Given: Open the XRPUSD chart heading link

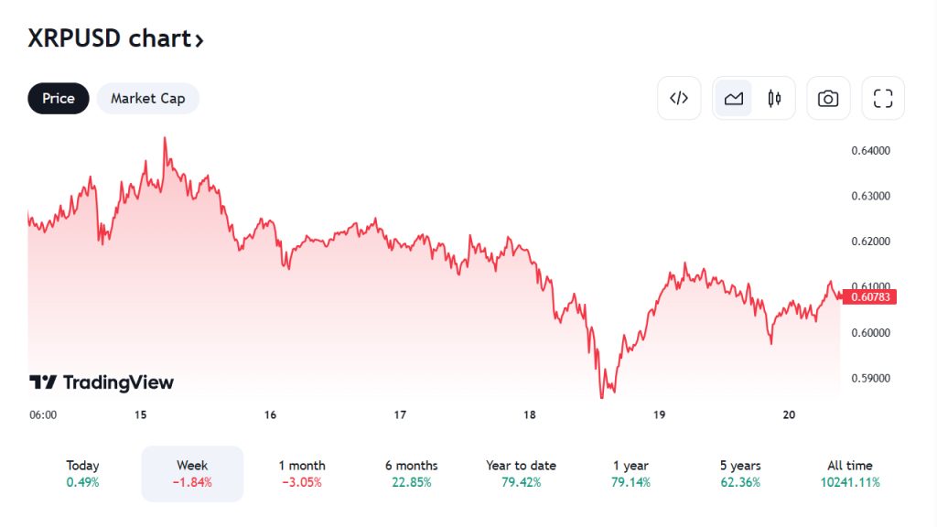Looking at the screenshot, I should pyautogui.click(x=115, y=38).
